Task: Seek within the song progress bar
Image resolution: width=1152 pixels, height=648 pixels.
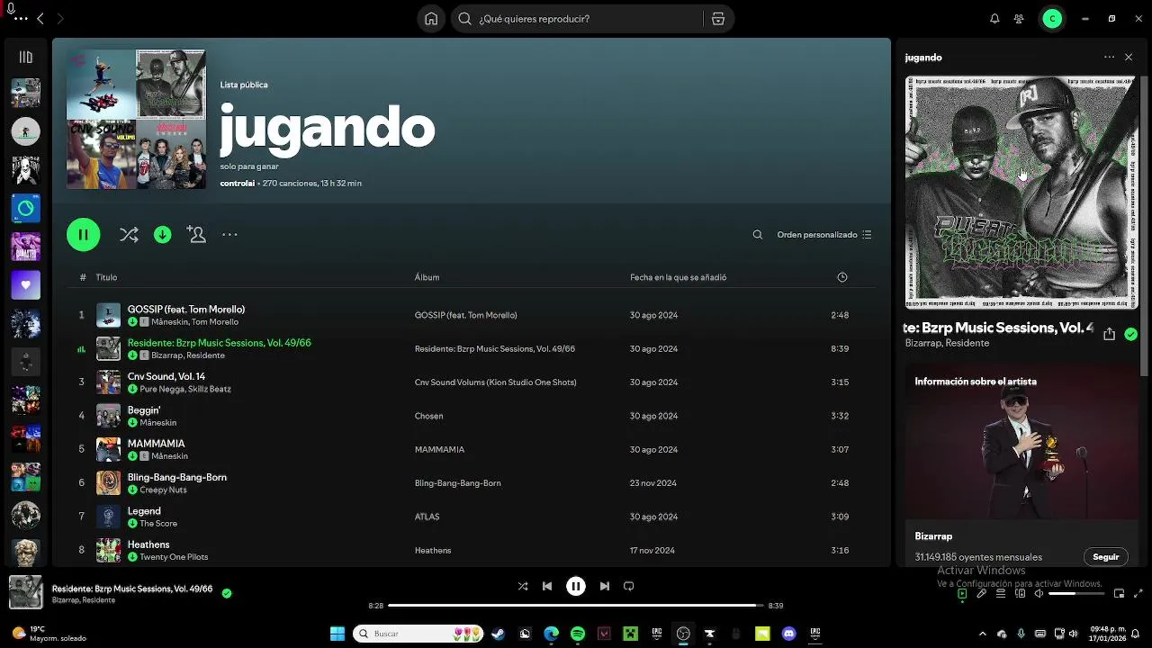Action: click(x=576, y=606)
